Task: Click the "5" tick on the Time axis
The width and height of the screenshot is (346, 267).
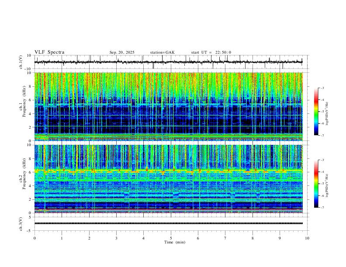Action: 171,238
